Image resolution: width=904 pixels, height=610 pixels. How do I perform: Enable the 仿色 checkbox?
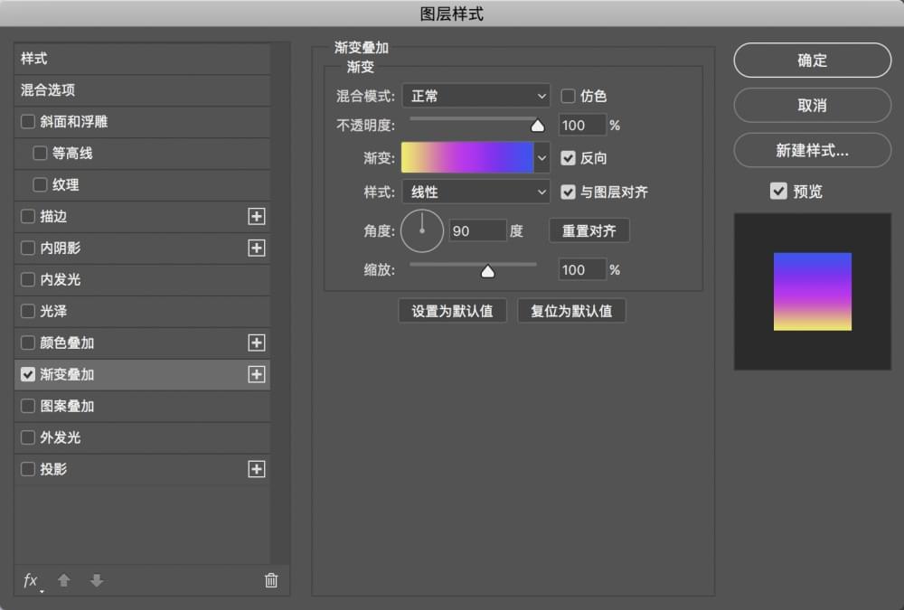(569, 96)
